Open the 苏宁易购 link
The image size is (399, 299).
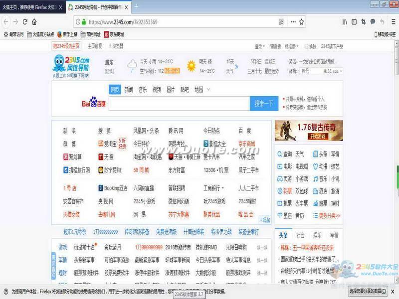click(110, 170)
